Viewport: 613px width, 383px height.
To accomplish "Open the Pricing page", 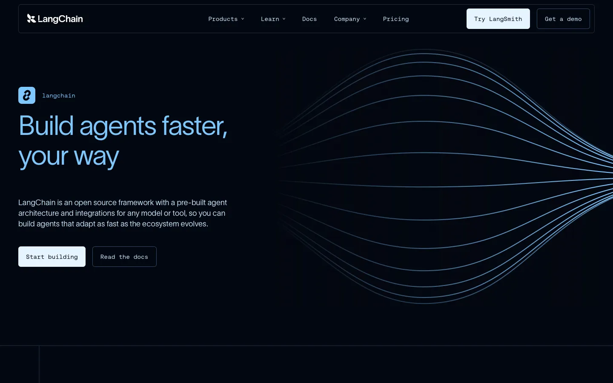I will click(396, 19).
